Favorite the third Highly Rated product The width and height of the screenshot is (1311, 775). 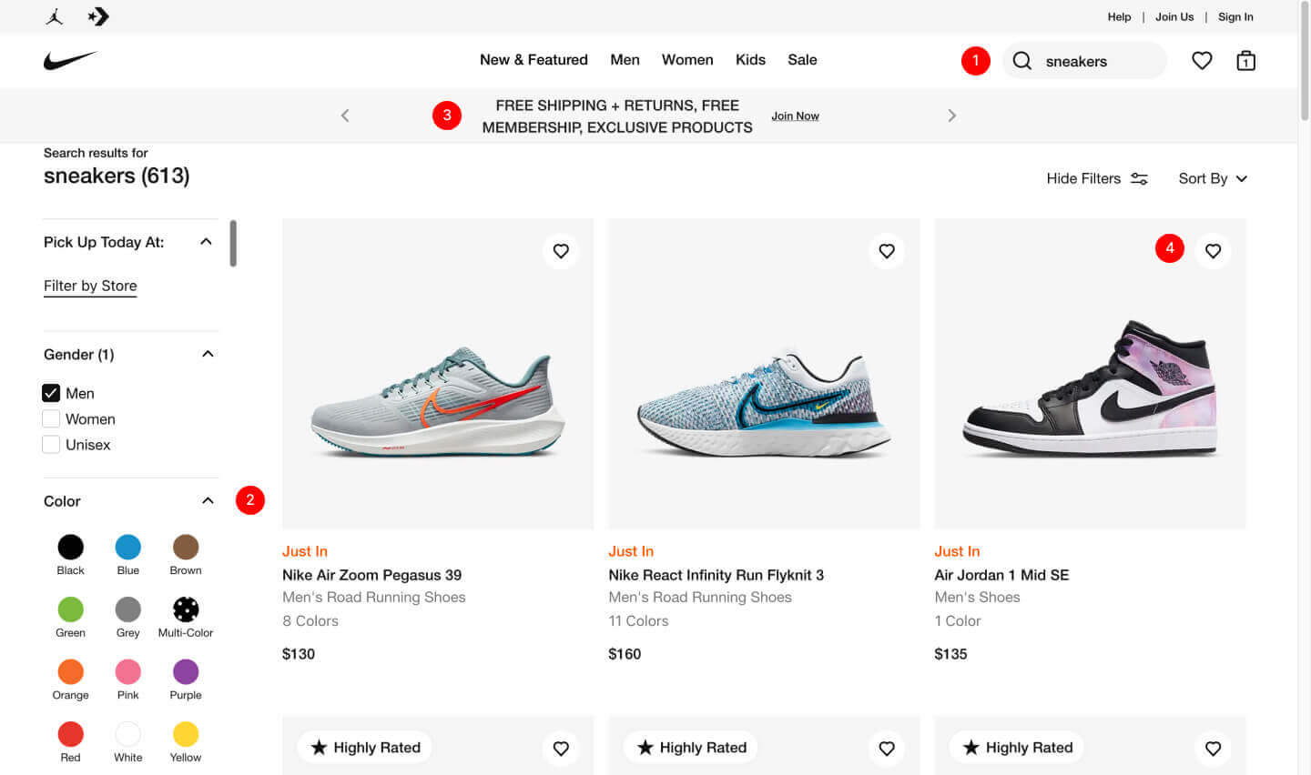tap(1213, 749)
